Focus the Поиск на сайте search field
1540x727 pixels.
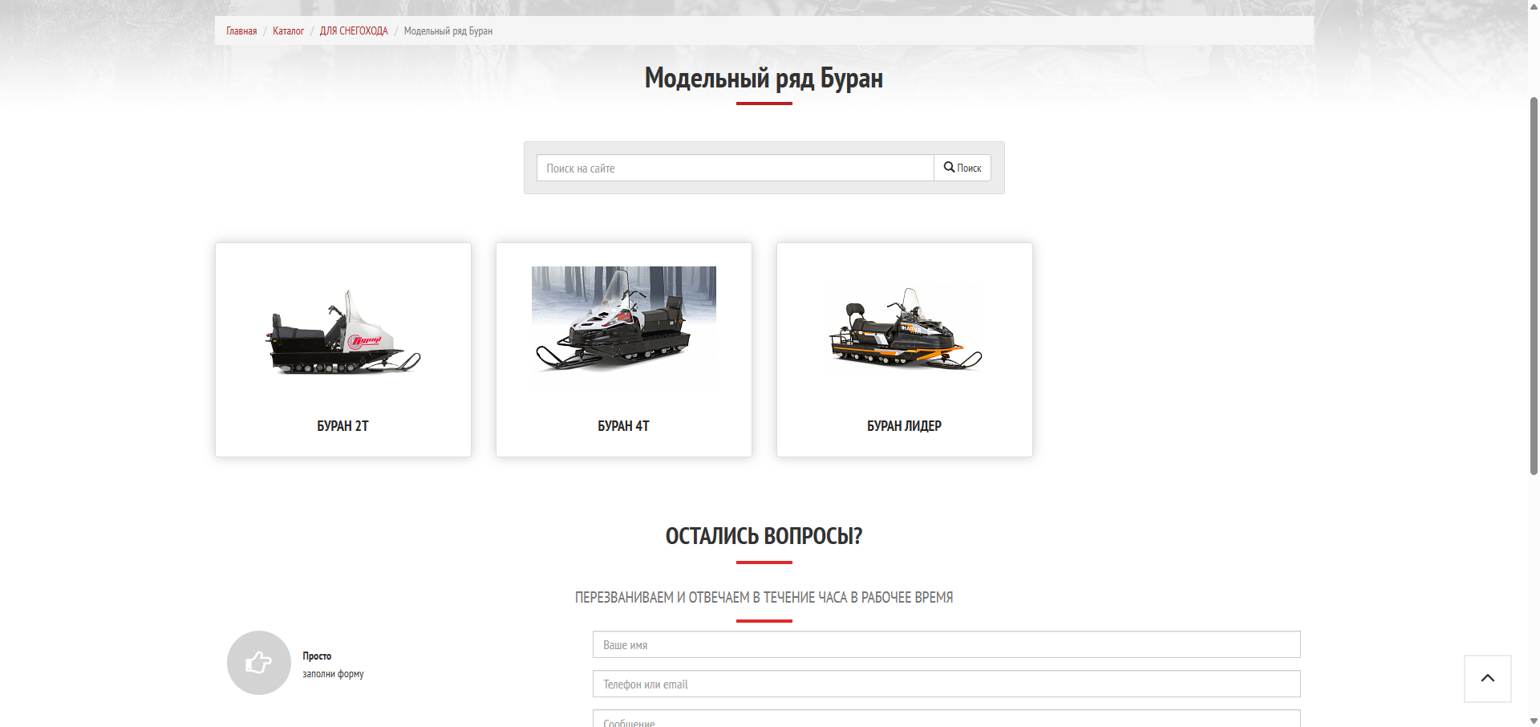[x=736, y=168]
